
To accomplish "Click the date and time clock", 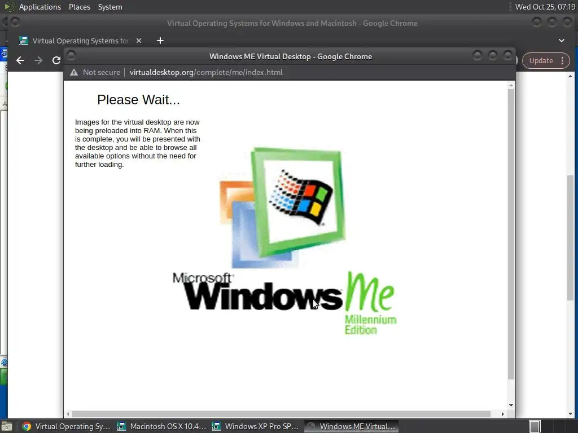I will (545, 7).
